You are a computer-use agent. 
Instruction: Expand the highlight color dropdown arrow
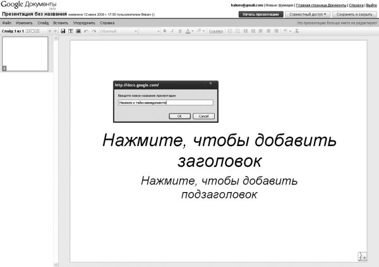[204, 31]
